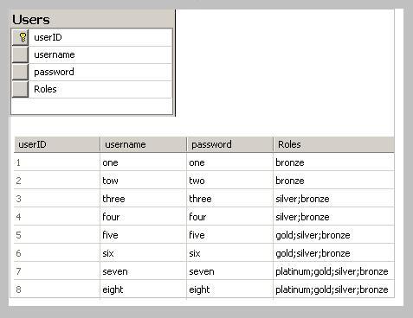Click the Users table title bar
413x318 pixels.
tap(93, 19)
